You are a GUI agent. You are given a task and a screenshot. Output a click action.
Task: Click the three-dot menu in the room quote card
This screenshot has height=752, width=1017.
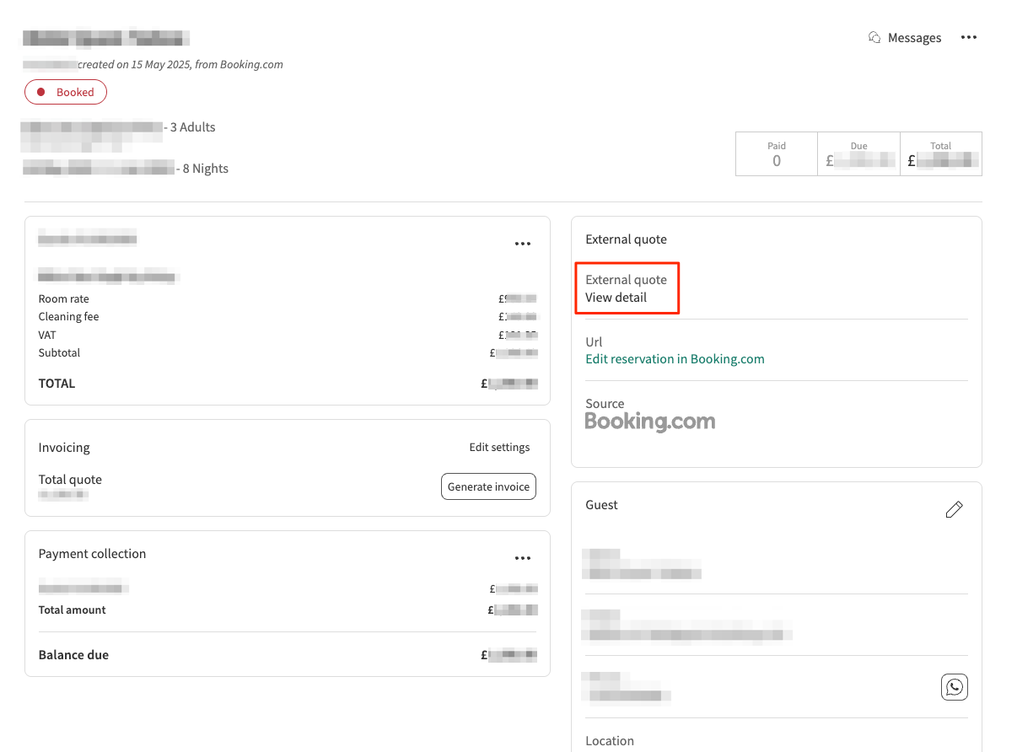click(523, 244)
